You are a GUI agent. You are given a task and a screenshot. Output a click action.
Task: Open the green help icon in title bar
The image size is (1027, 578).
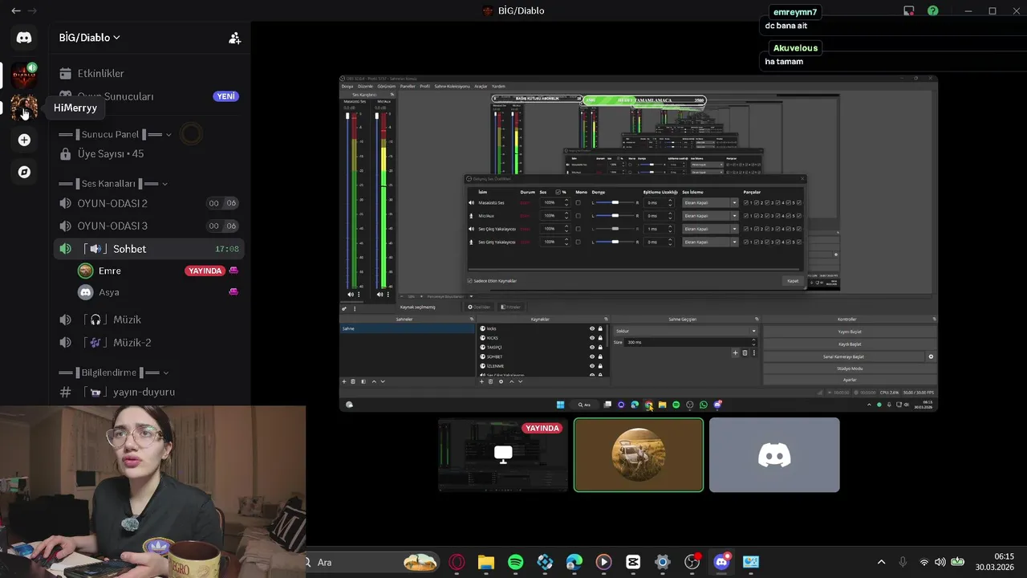click(x=933, y=10)
